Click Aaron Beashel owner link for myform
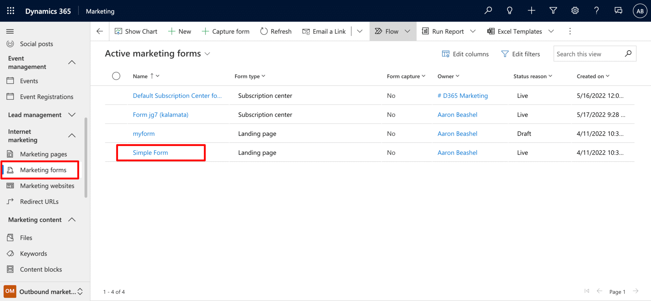 click(457, 133)
